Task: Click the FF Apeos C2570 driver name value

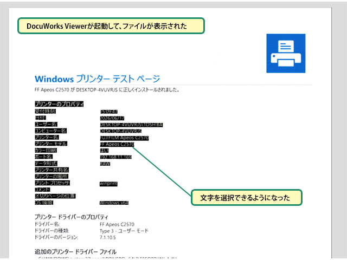Action: pyautogui.click(x=117, y=224)
